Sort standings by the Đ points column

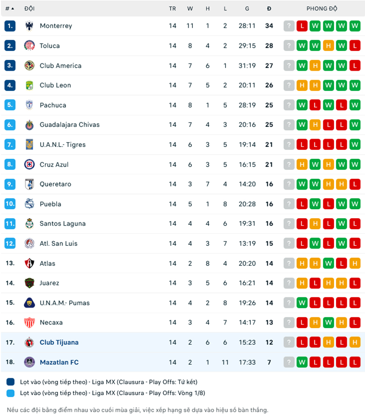(269, 8)
